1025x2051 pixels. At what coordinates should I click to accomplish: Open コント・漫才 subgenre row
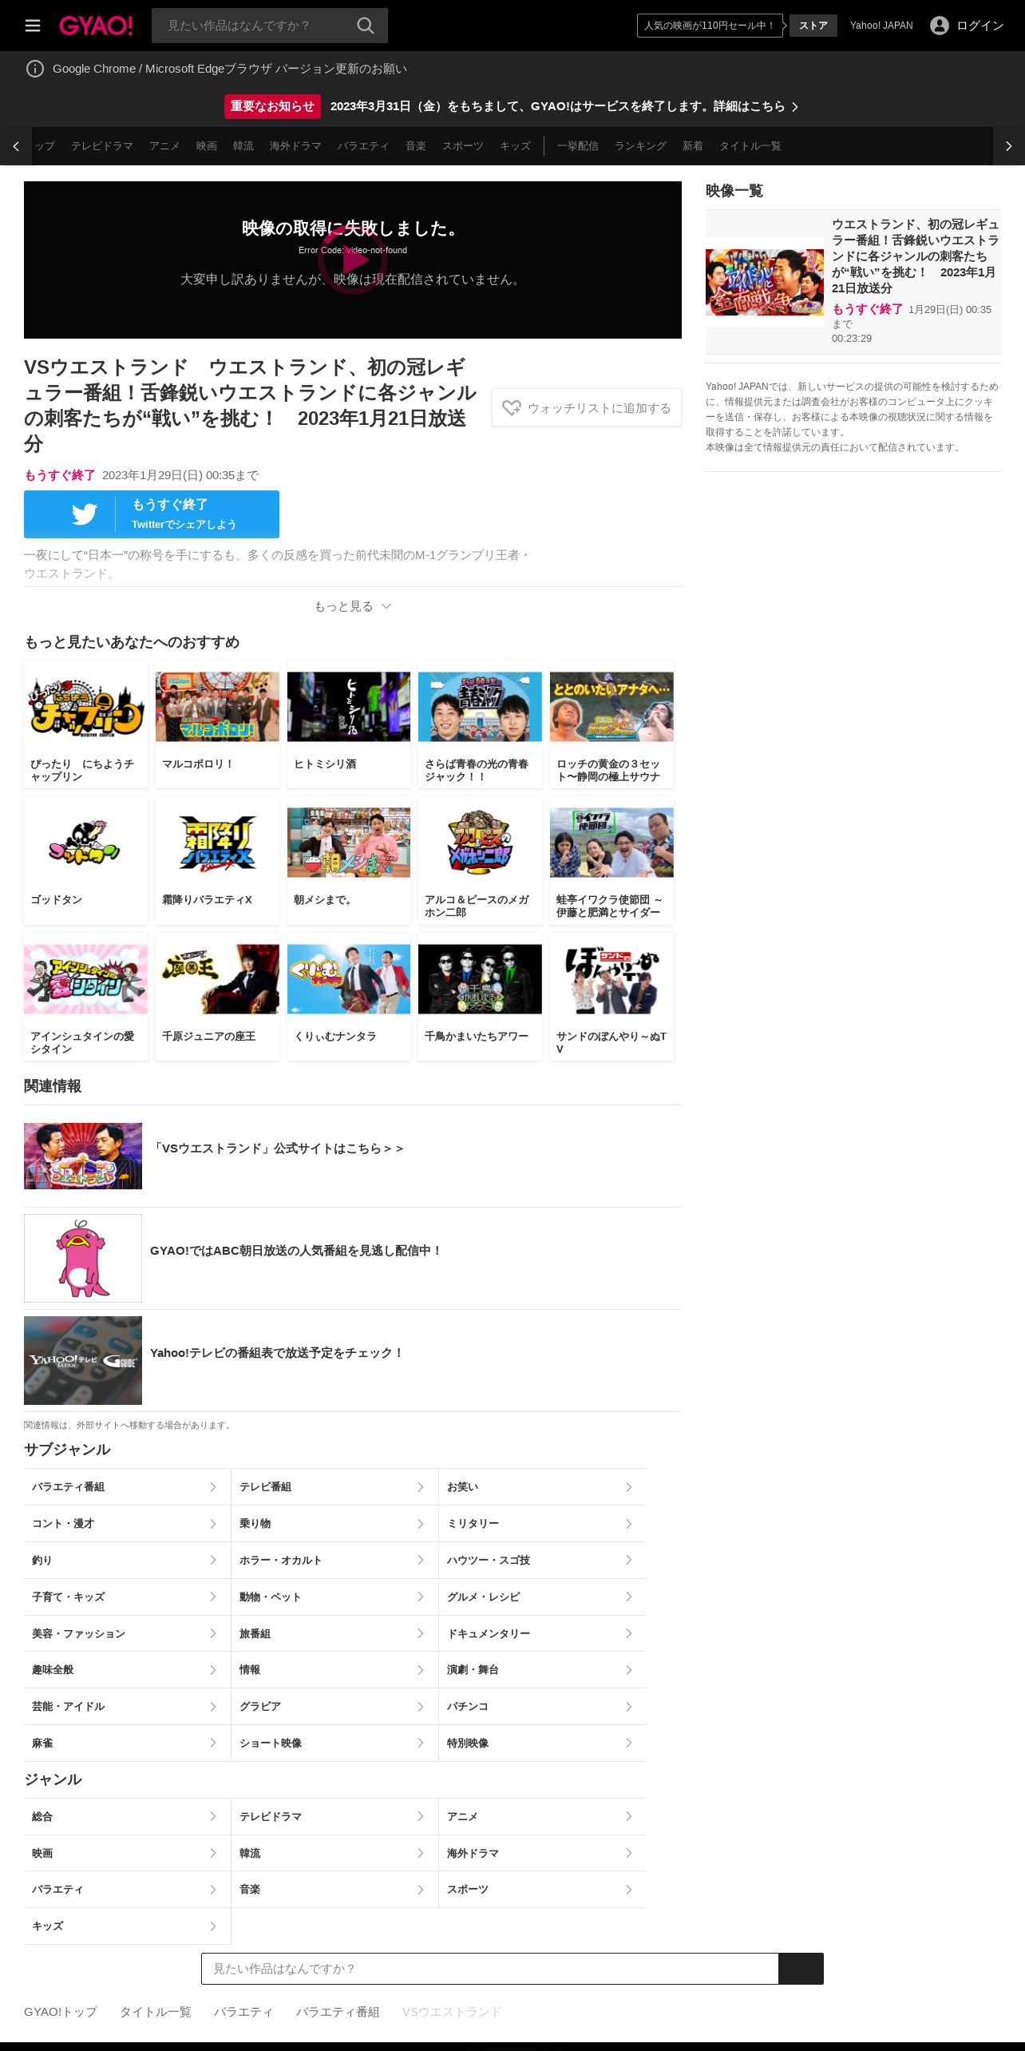(x=127, y=1523)
